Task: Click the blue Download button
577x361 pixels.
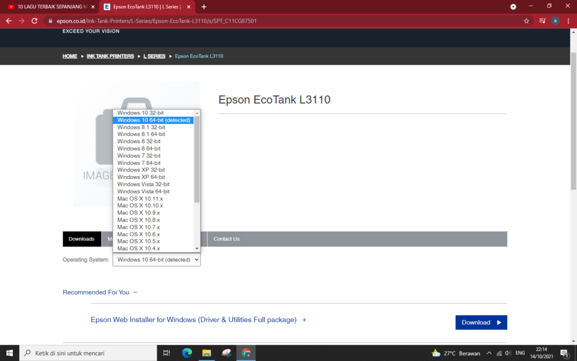Action: pos(481,322)
